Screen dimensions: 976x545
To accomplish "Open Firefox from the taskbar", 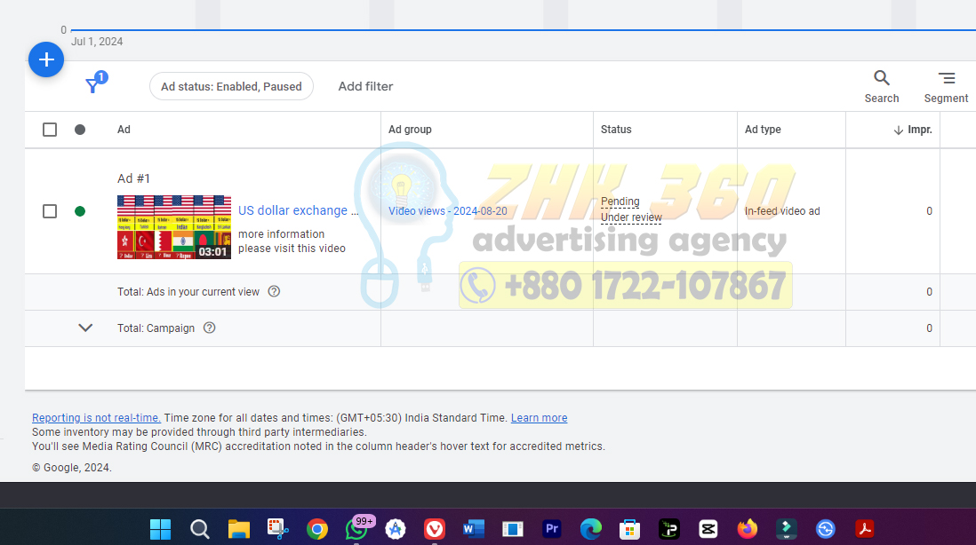I will click(747, 529).
